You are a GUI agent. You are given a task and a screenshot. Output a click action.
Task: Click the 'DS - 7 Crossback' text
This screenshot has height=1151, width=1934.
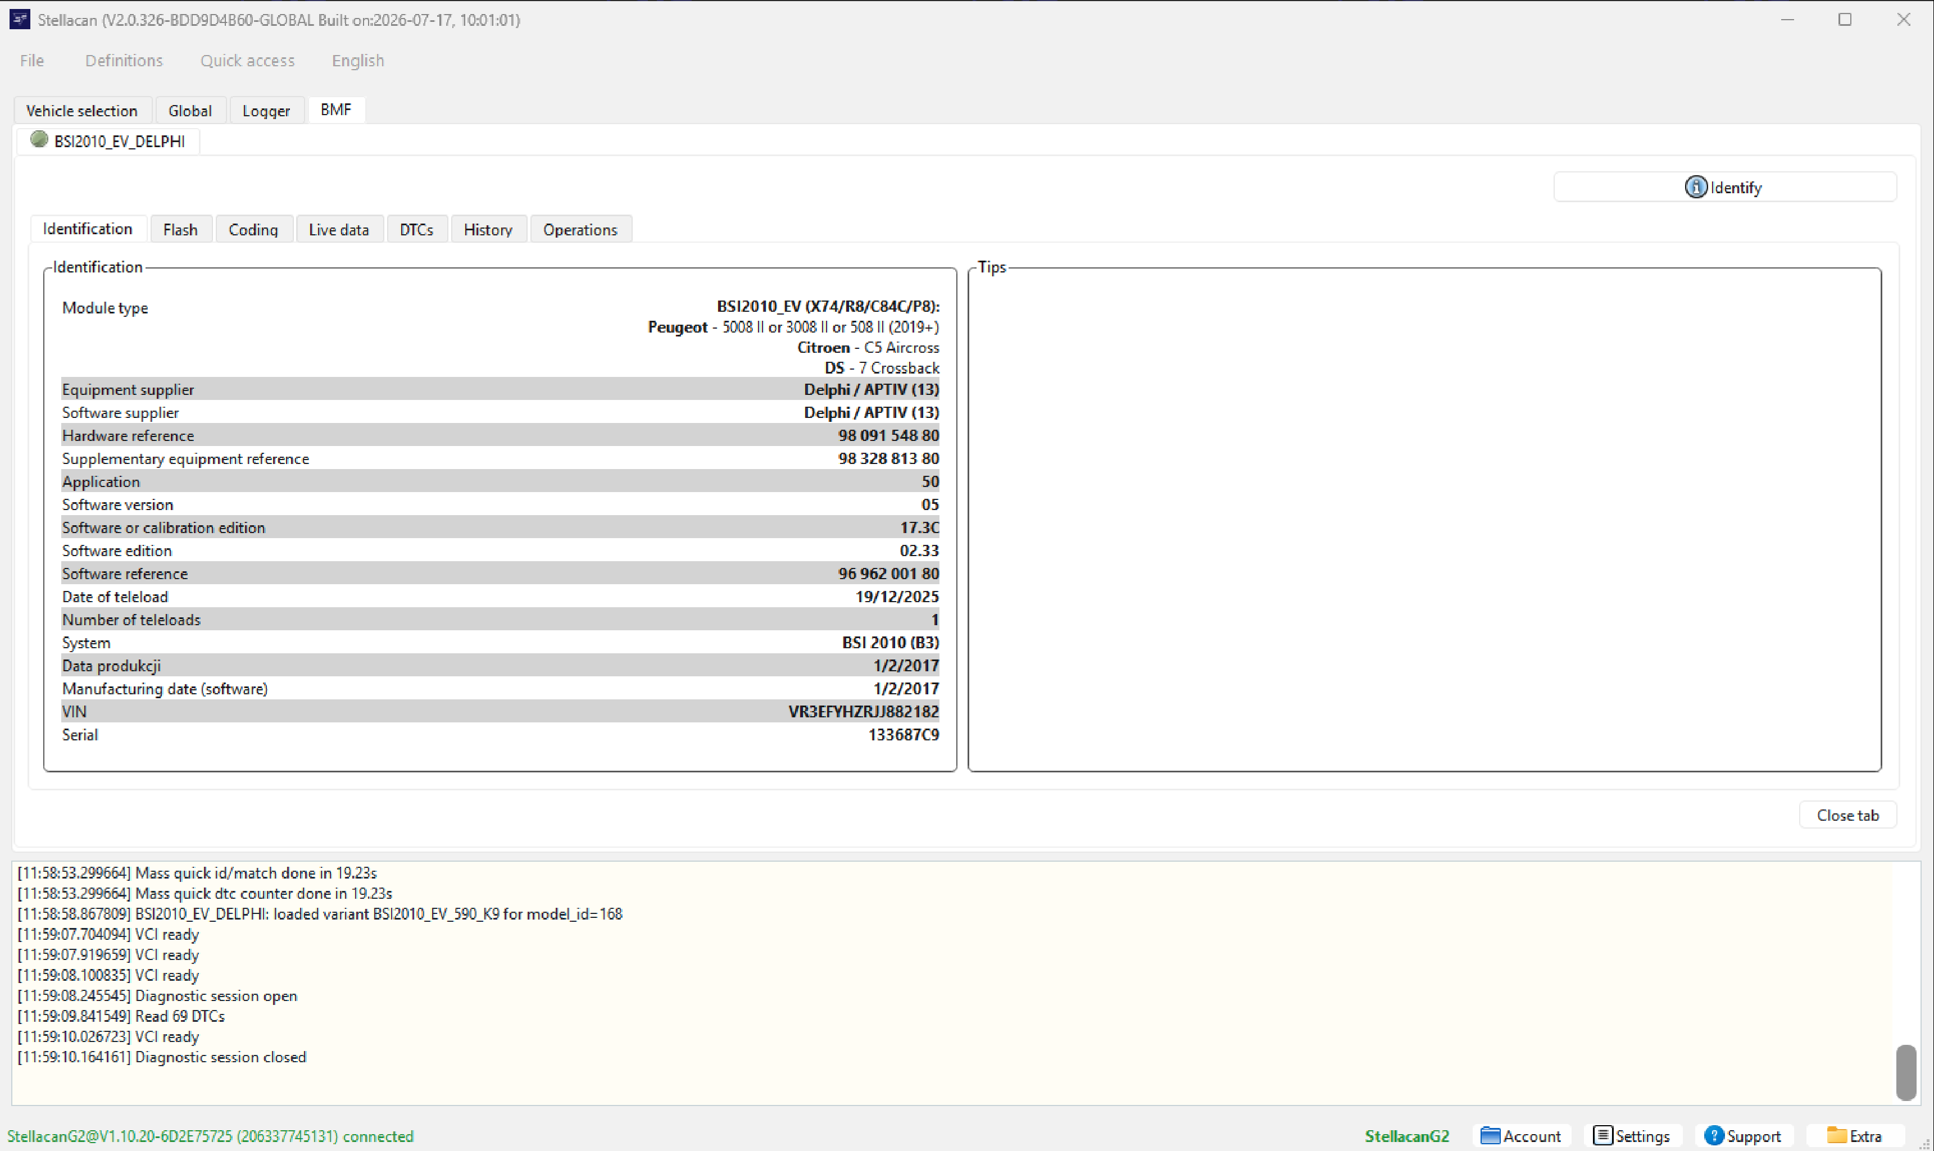[x=881, y=367]
